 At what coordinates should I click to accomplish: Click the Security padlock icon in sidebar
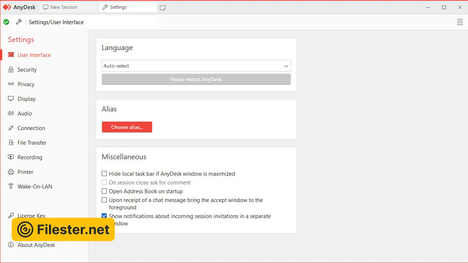click(x=11, y=69)
